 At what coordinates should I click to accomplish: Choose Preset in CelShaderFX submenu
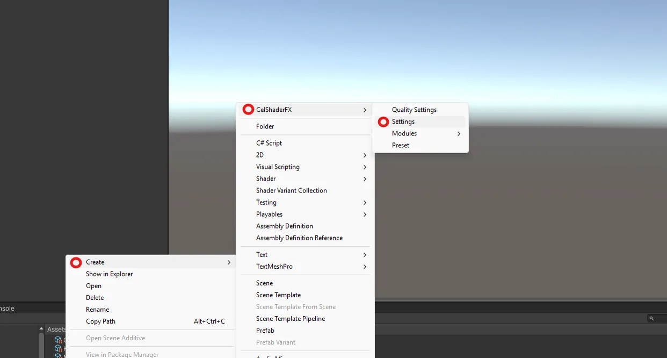coord(420,145)
